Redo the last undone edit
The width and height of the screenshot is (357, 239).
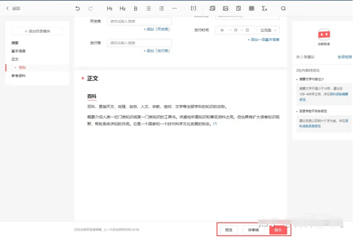(x=91, y=9)
